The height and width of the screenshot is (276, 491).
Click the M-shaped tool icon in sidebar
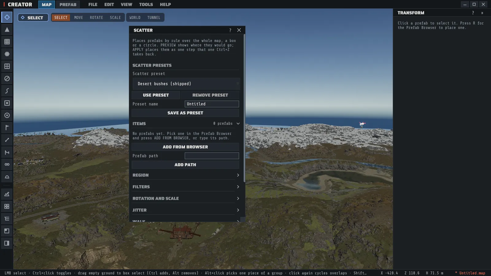[x=7, y=152]
